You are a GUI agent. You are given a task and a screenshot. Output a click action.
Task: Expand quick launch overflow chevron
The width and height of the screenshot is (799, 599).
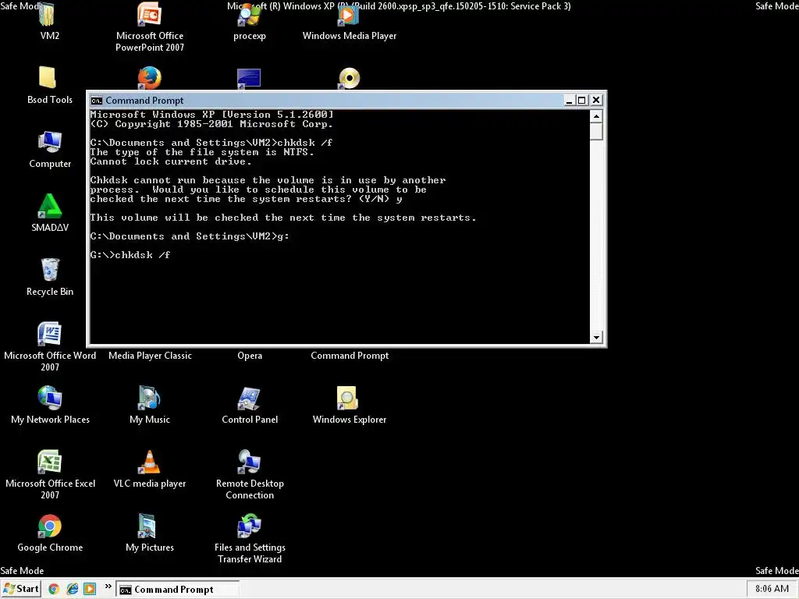(108, 587)
